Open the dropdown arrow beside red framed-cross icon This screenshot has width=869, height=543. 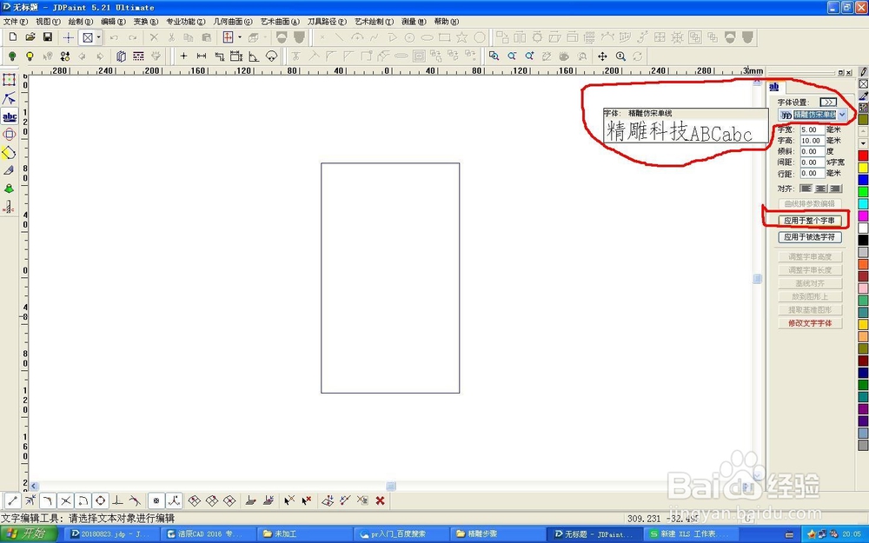click(240, 37)
